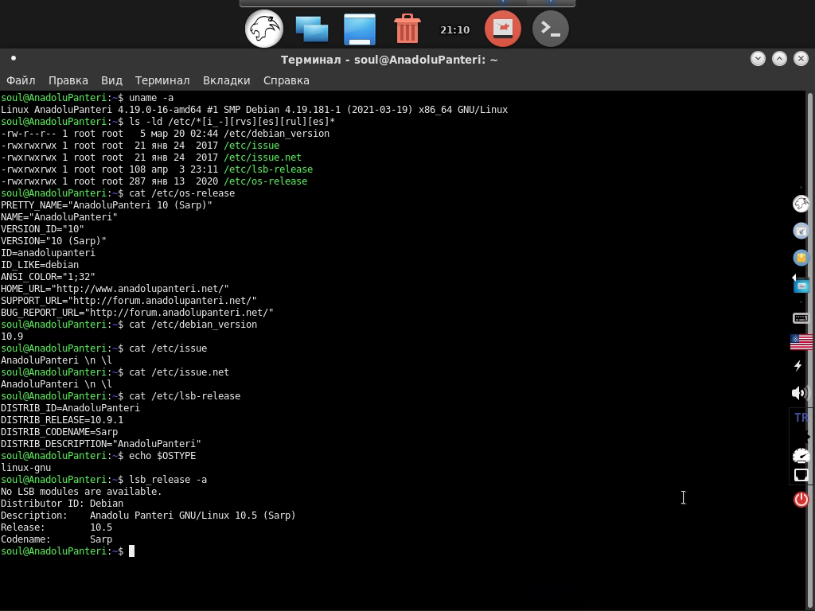Click the green /etc/os-release filename in the listing
Screen dimensions: 815x611
(x=266, y=181)
